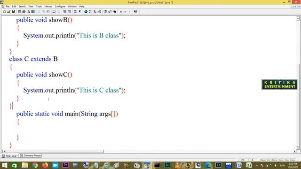301x169 pixels.
Task: Open Microsoft Excel from the taskbar
Action: coord(249,165)
